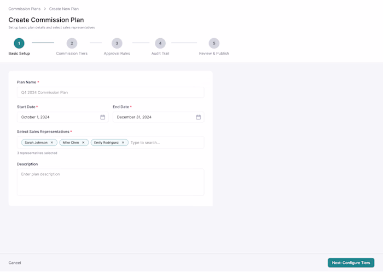Click the End Date field showing December 31, 2024
Viewport: 383px width, 272px height.
point(158,117)
